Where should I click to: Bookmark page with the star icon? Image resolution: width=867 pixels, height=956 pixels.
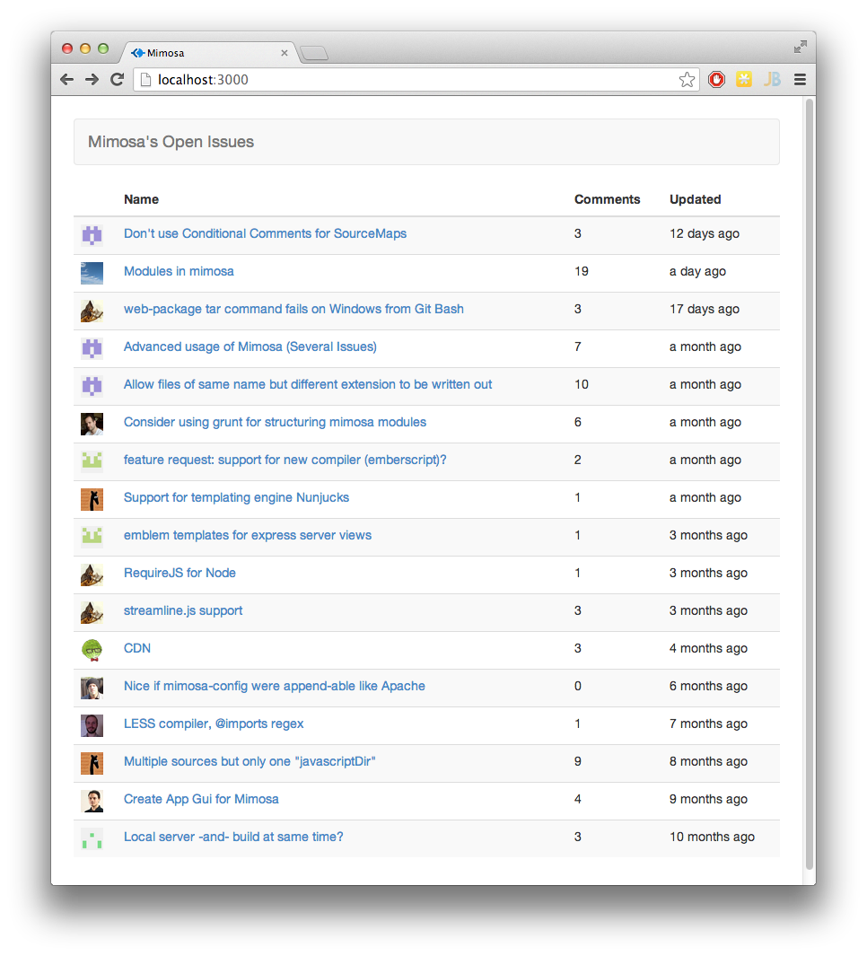pos(687,79)
